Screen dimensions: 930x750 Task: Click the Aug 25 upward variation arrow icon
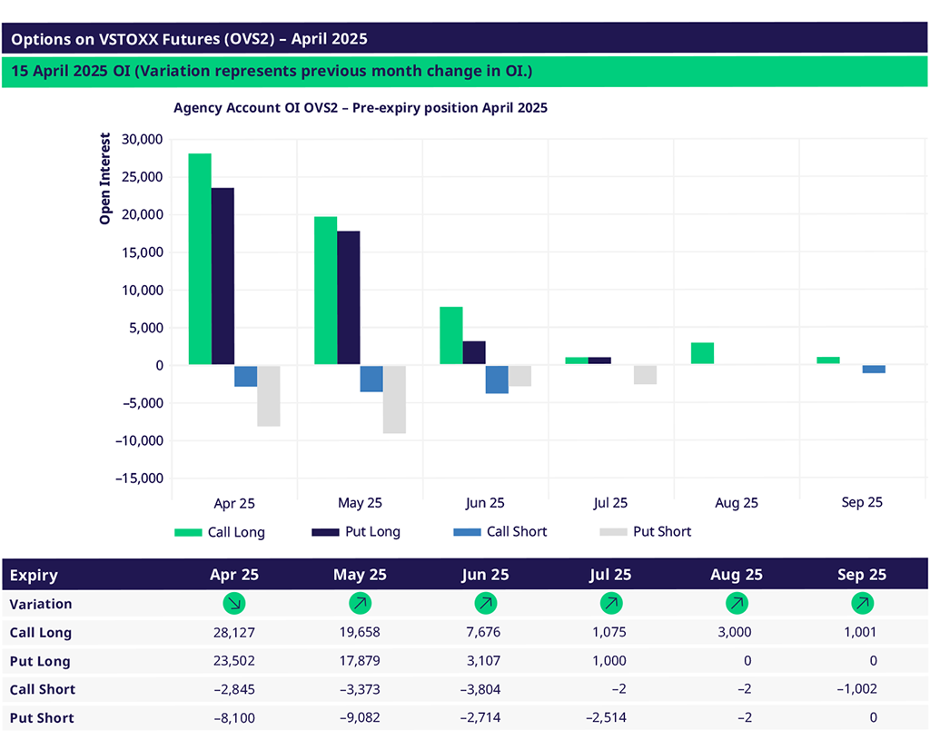pos(737,603)
